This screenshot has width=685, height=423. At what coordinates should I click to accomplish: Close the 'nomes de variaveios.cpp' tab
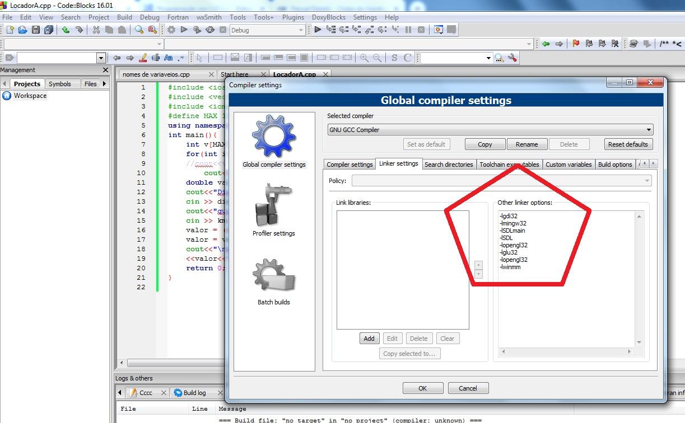click(211, 74)
